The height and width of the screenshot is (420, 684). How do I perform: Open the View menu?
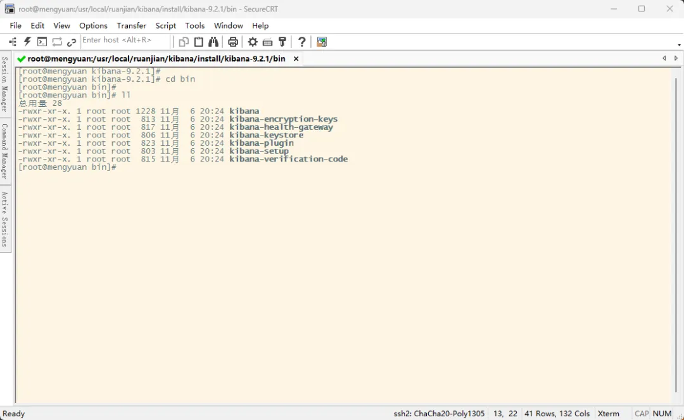pyautogui.click(x=61, y=26)
